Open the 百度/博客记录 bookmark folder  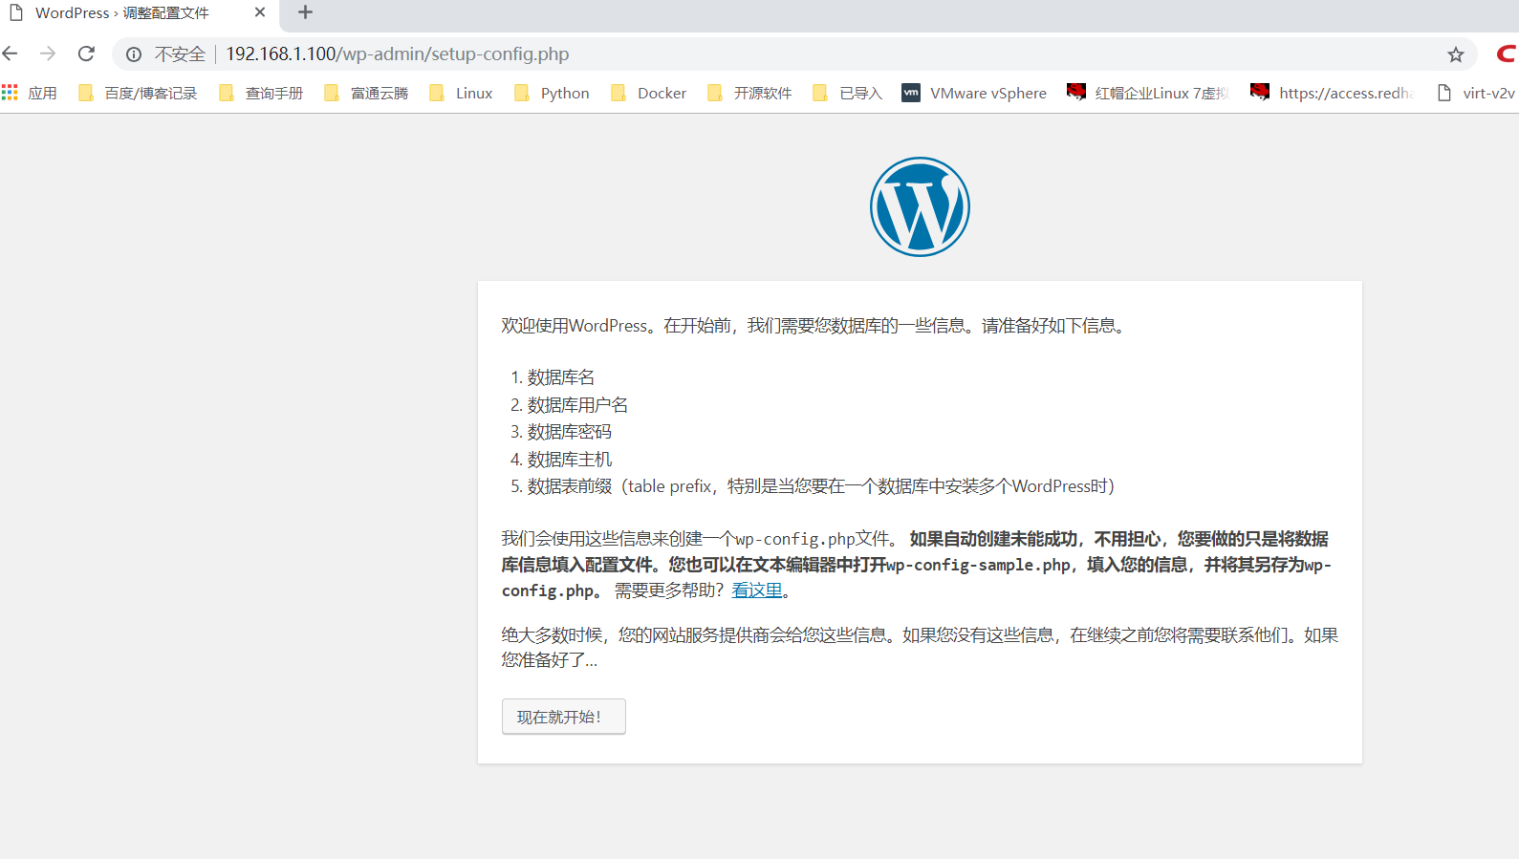click(138, 93)
